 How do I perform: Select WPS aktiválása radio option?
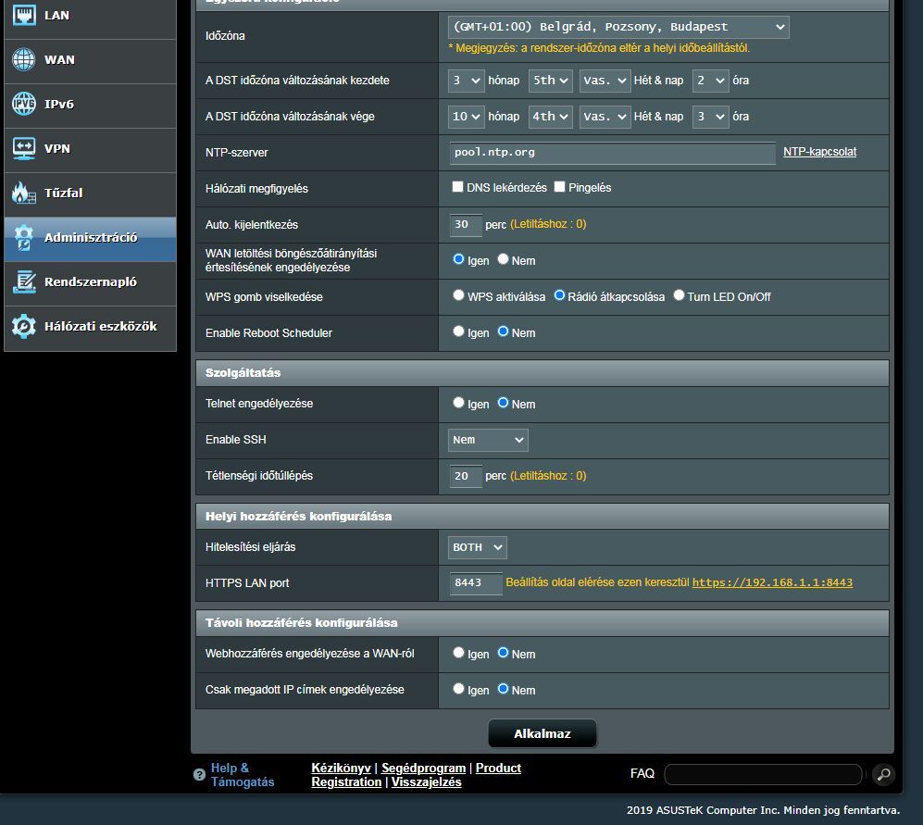[x=458, y=295]
